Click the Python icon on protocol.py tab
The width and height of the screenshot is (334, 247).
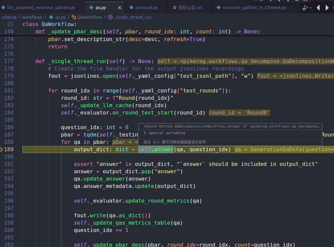(x=130, y=7)
